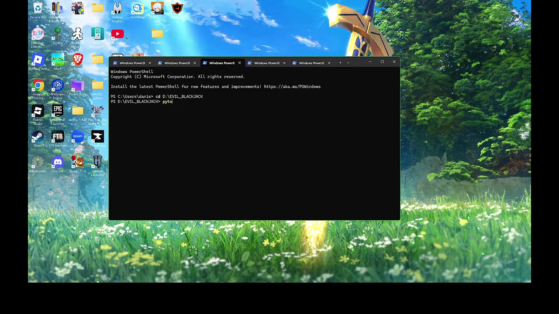This screenshot has width=559, height=314.
Task: Open the CurseForge desktop shortcut
Action: point(97,139)
